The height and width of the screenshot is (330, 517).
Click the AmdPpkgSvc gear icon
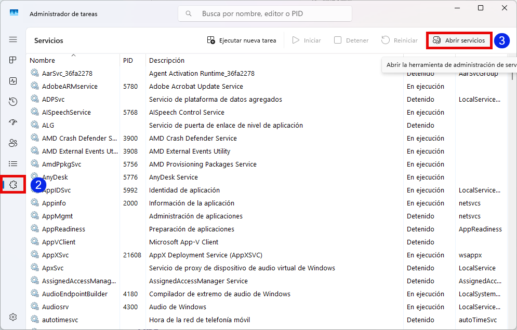[x=35, y=163]
